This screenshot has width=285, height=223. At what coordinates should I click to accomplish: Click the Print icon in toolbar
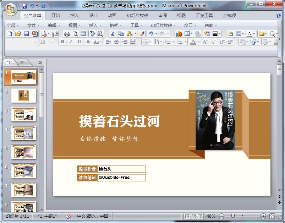[x=67, y=34]
